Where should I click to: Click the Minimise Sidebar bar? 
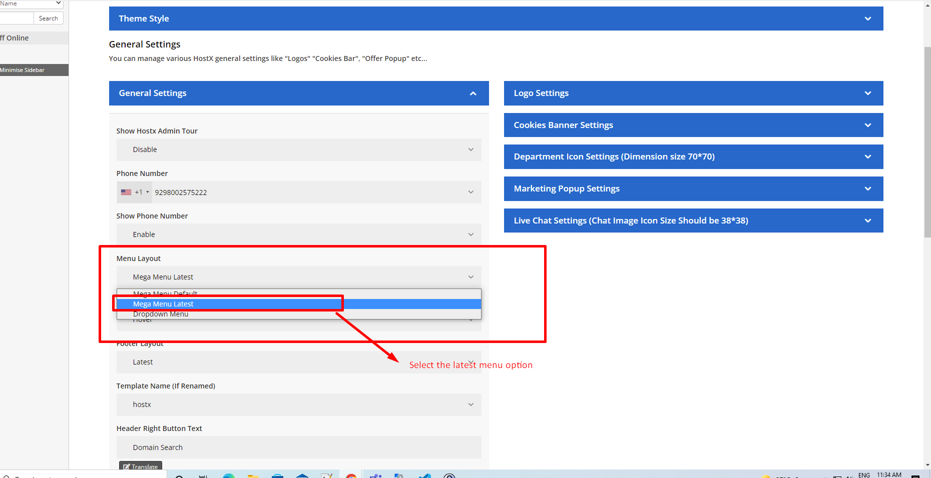[x=33, y=70]
